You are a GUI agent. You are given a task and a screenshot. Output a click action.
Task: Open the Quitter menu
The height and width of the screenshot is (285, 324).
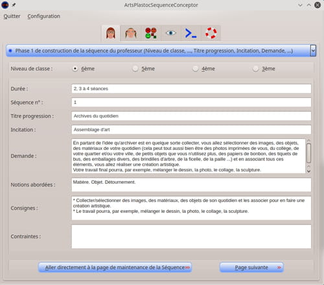pos(12,16)
